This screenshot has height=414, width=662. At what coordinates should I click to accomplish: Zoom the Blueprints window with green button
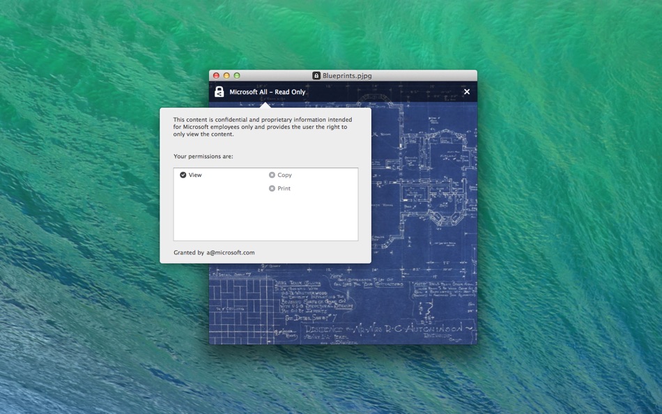coord(237,75)
